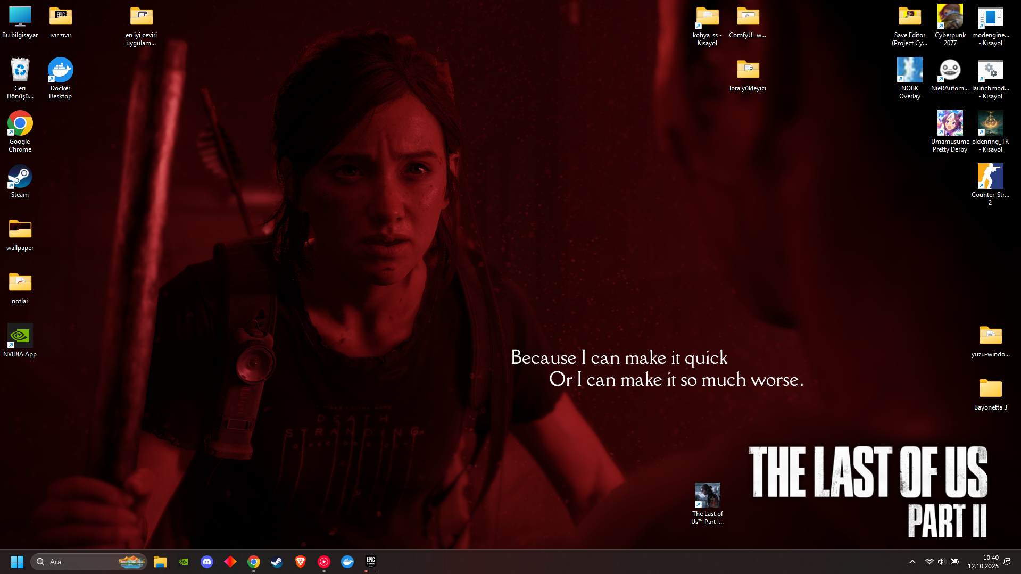Select the Counter-Str... 2 shortcut
This screenshot has width=1021, height=574.
point(990,185)
